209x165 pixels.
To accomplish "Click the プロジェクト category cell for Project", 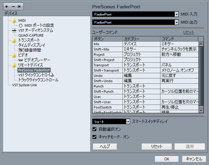I will point(141,55).
